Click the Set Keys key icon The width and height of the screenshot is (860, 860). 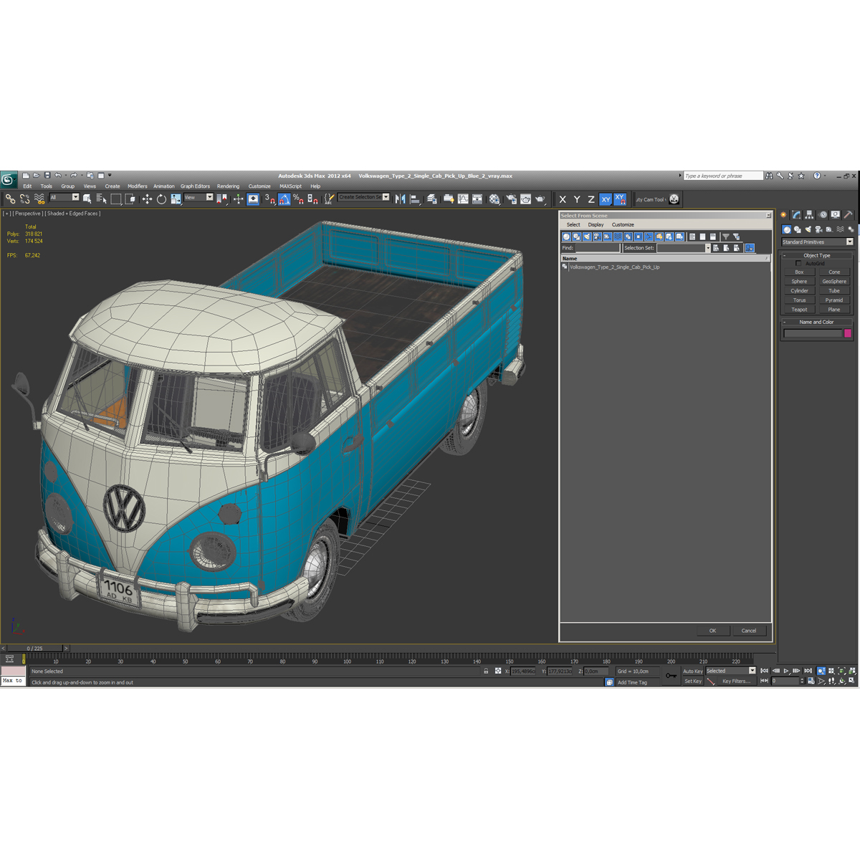[671, 676]
